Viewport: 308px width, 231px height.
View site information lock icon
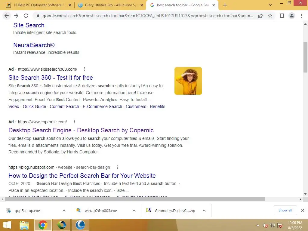(x=38, y=16)
